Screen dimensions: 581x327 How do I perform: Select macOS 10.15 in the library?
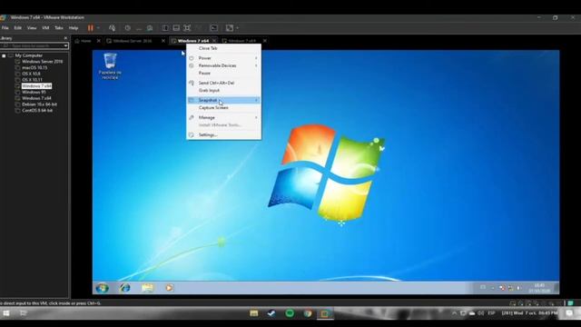pos(34,68)
